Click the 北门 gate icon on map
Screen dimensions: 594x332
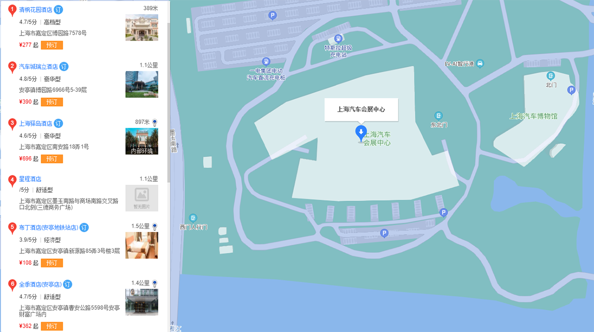tap(550, 76)
